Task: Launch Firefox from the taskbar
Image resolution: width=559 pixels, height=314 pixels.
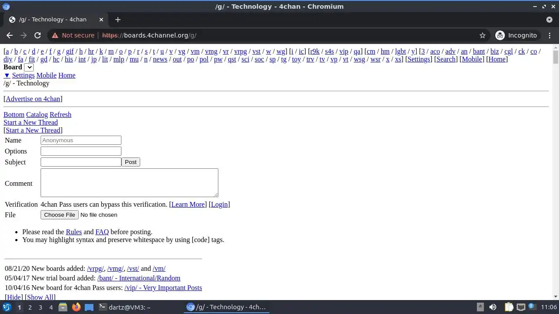Action: point(76,307)
